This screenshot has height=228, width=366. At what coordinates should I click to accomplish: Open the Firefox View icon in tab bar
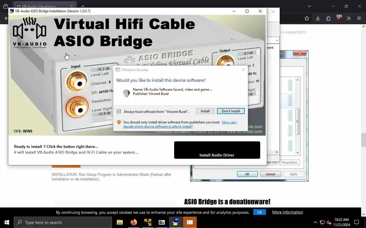(6, 6)
